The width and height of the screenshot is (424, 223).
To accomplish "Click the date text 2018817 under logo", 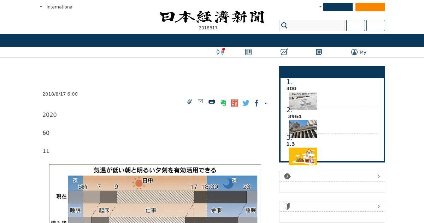I will coord(208,28).
